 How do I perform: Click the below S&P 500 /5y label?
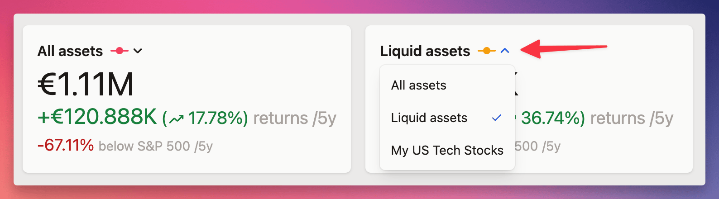(156, 146)
